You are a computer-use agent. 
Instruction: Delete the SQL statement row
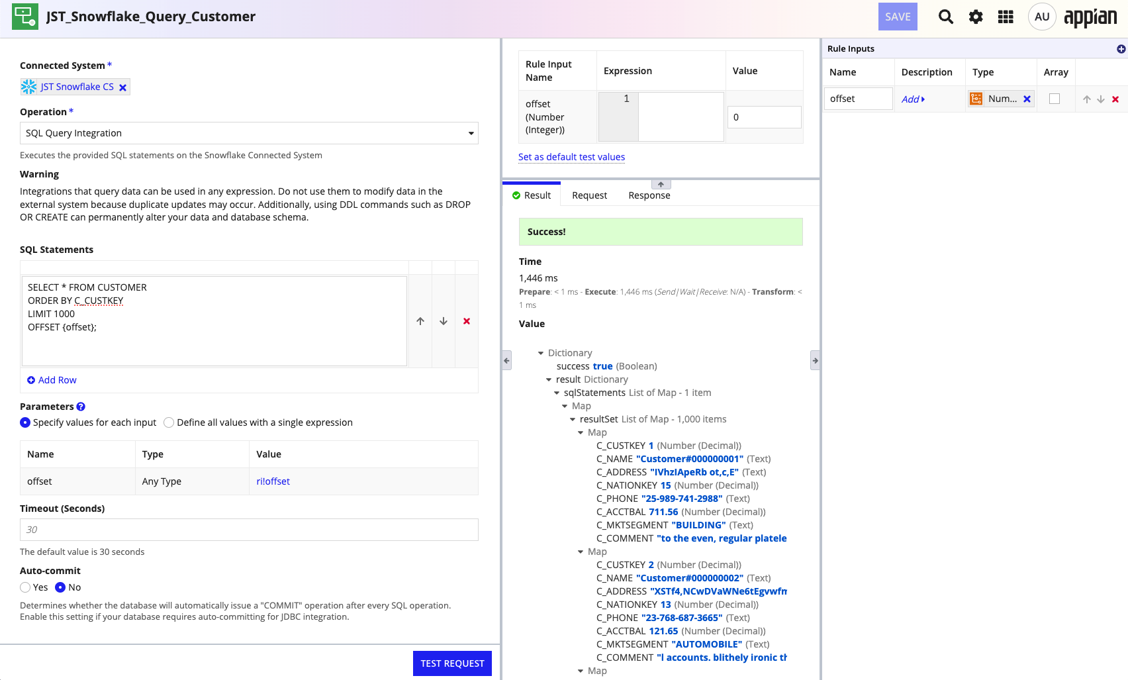pyautogui.click(x=467, y=321)
